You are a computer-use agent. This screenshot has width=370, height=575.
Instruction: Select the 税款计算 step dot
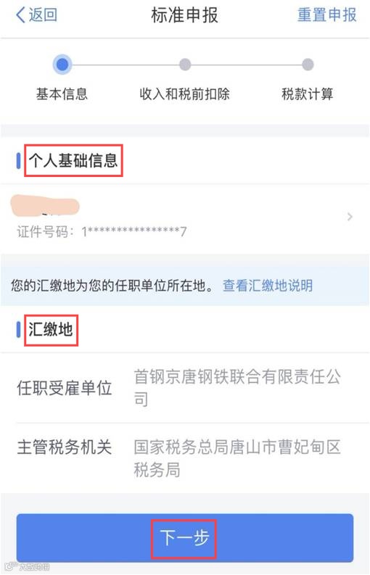pos(308,65)
